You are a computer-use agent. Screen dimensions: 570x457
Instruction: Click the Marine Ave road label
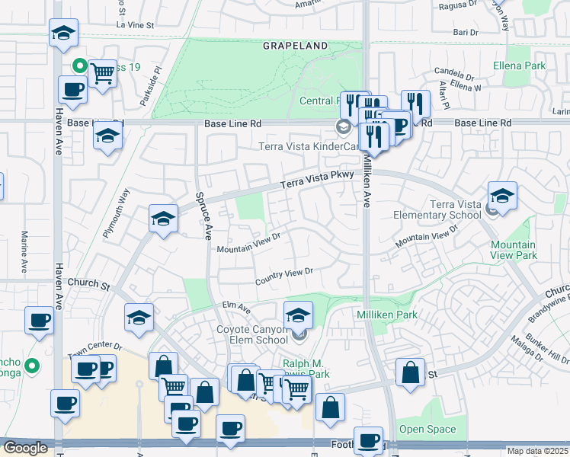tap(24, 252)
